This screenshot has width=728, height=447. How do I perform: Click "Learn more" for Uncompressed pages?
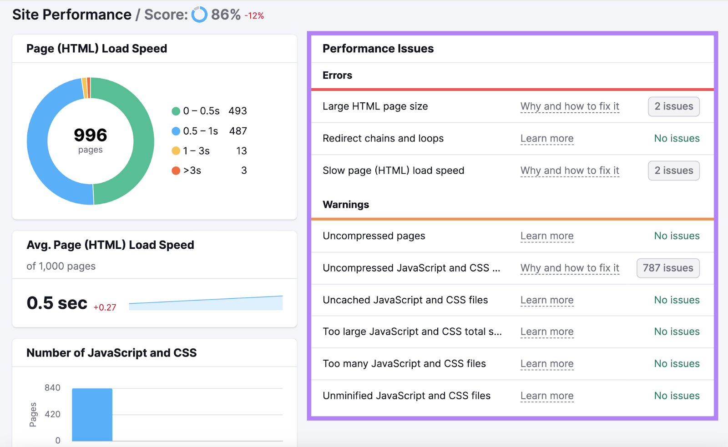coord(546,236)
